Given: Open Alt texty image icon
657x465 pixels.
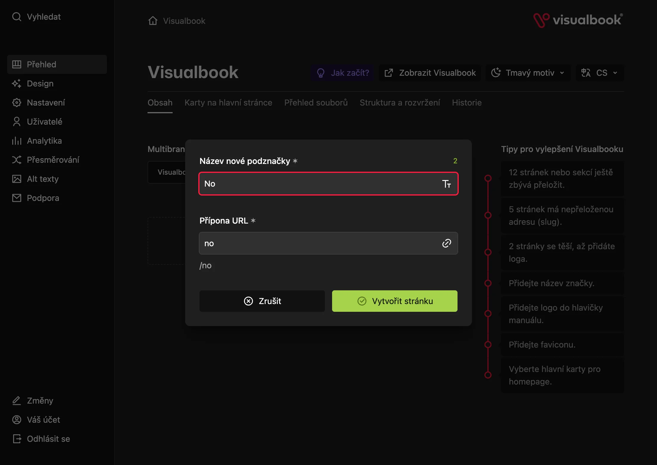Looking at the screenshot, I should coord(17,179).
